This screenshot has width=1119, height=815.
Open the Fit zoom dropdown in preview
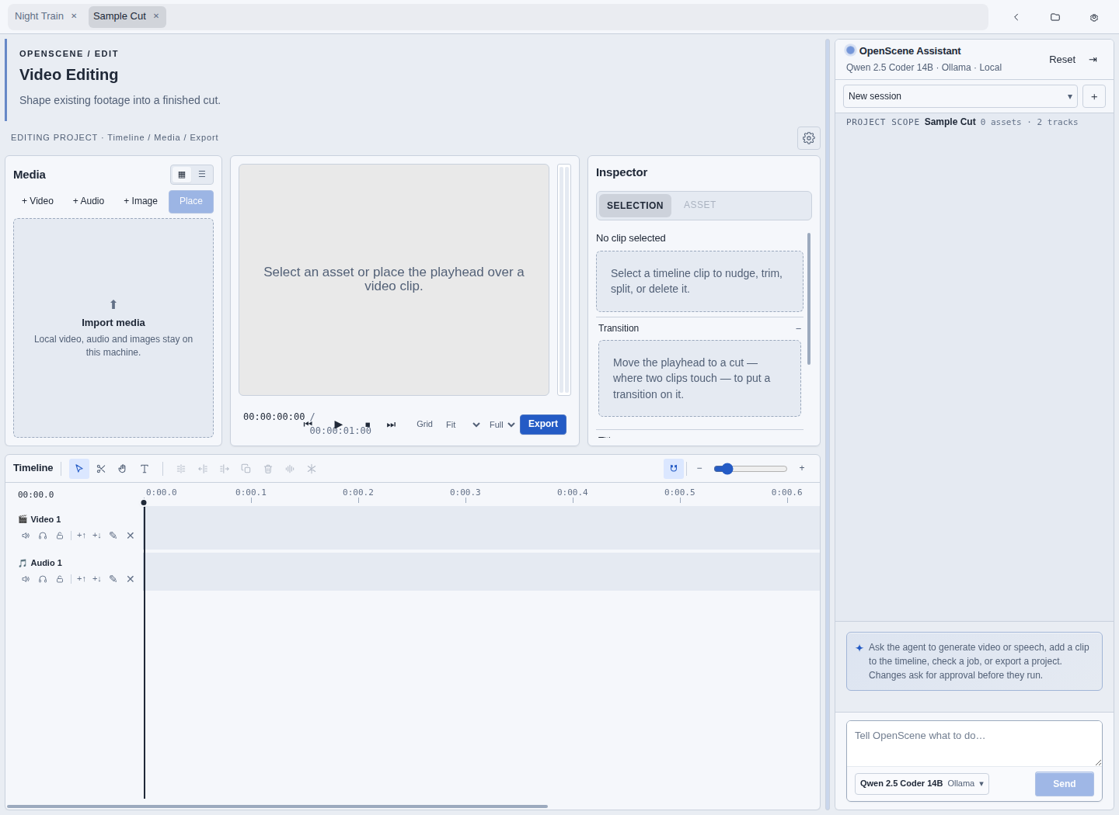point(463,425)
